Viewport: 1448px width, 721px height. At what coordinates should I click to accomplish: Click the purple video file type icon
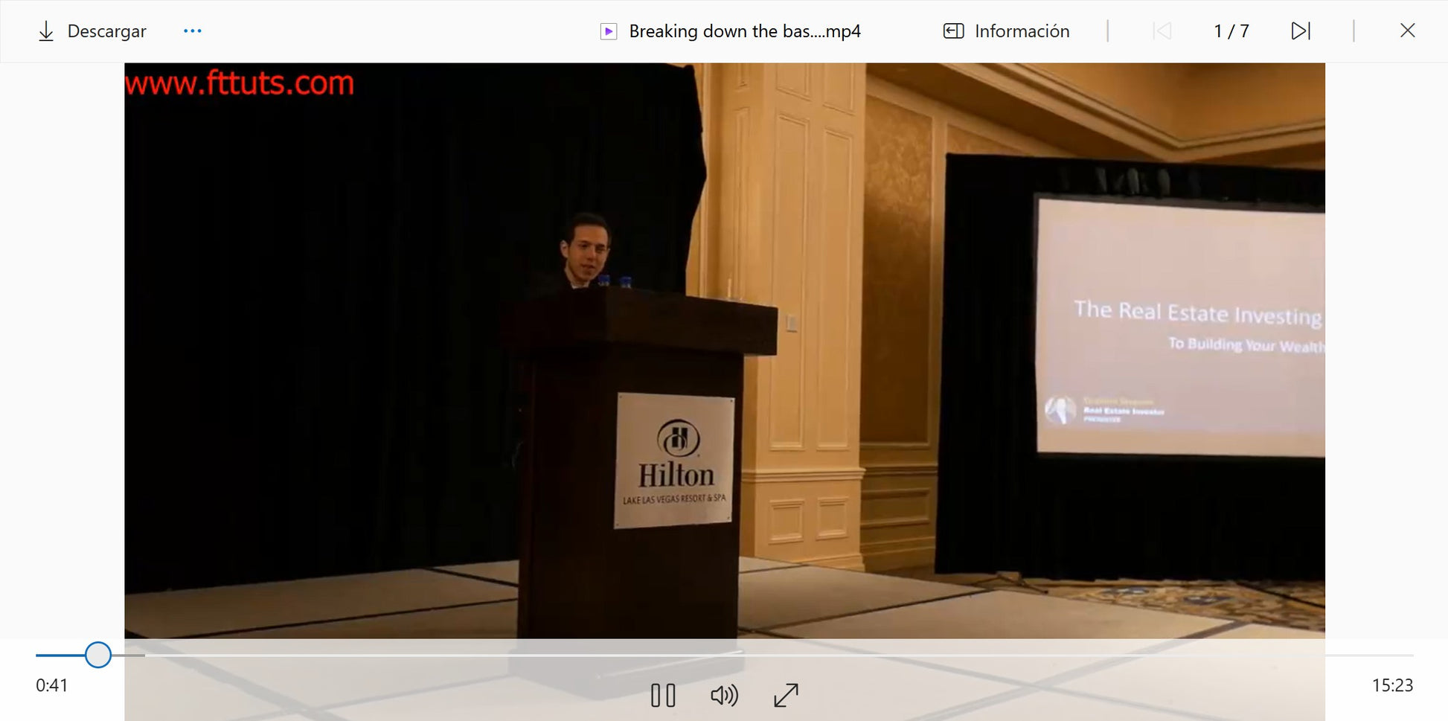coord(609,31)
